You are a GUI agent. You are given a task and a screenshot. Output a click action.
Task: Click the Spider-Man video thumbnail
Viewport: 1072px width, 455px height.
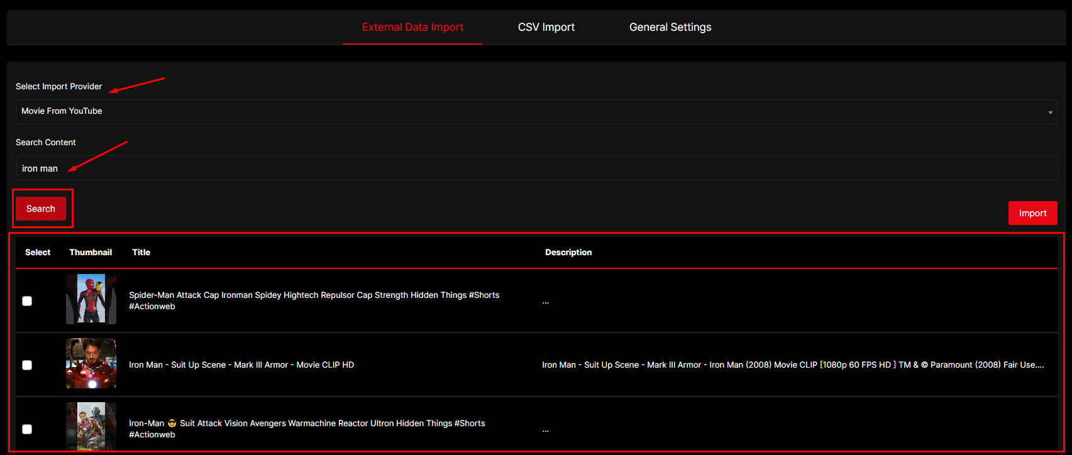click(91, 299)
